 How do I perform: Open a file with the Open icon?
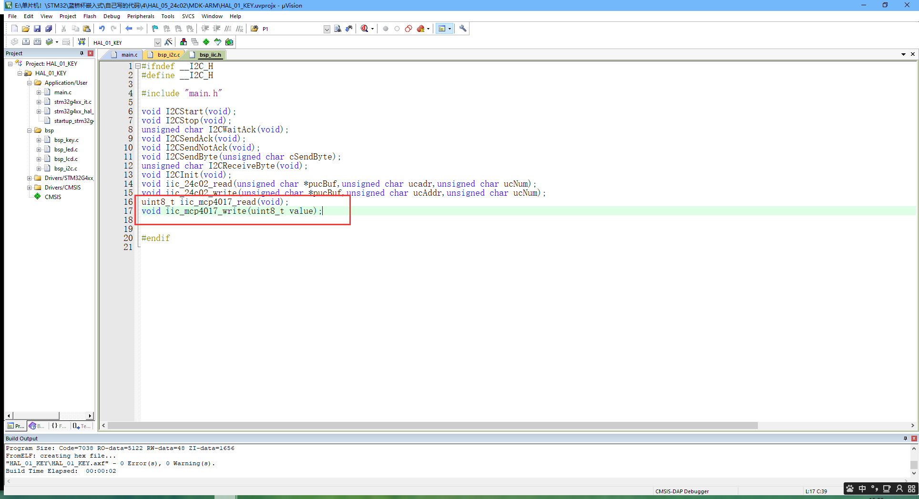26,29
